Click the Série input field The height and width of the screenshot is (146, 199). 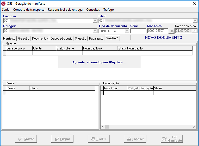point(138,31)
